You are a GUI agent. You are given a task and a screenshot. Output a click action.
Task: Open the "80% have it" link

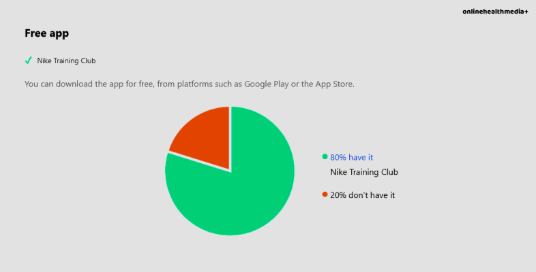tap(352, 157)
